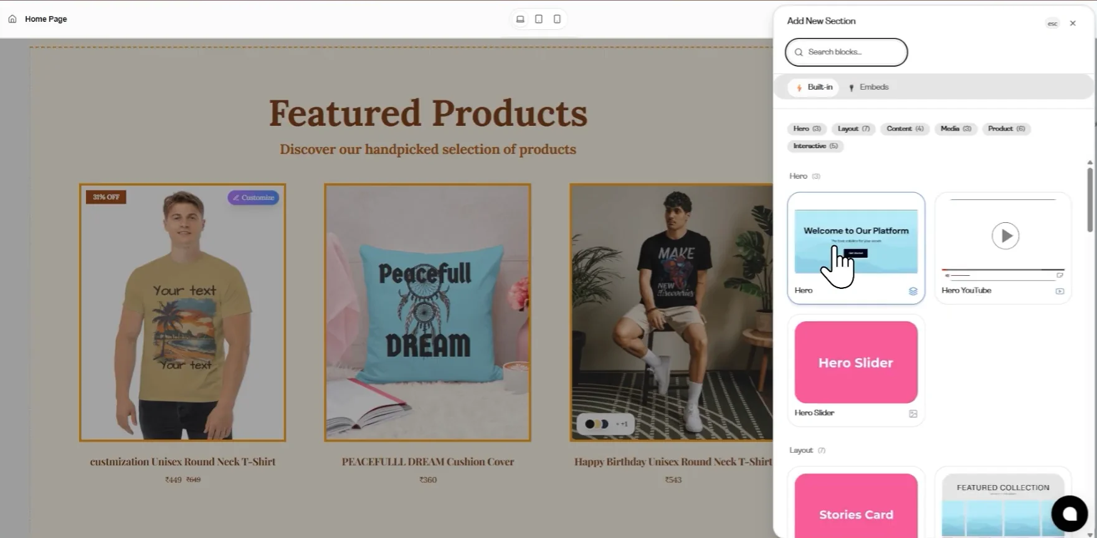Viewport: 1097px width, 538px height.
Task: Click the esc key badge
Action: [x=1052, y=24]
